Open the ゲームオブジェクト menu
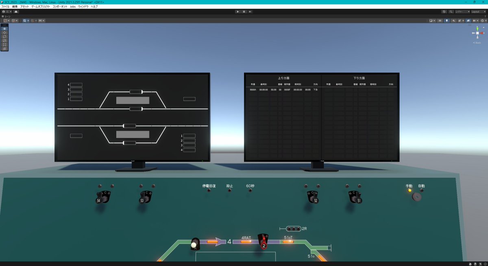 (x=41, y=7)
